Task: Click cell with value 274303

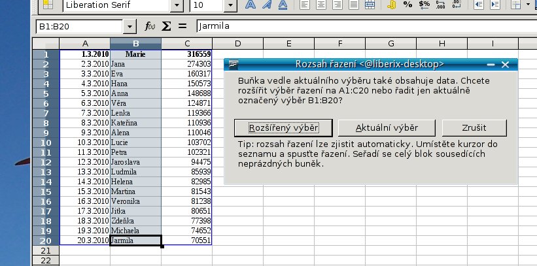Action: click(x=187, y=64)
